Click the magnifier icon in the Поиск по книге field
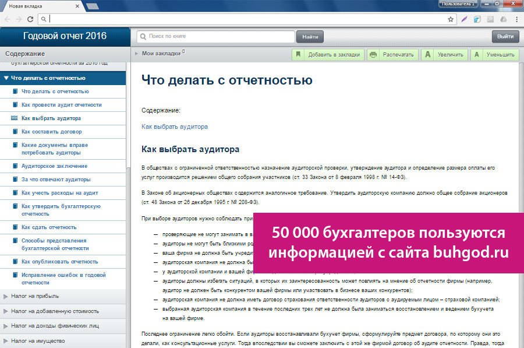Image resolution: width=524 pixels, height=348 pixels. 143,37
